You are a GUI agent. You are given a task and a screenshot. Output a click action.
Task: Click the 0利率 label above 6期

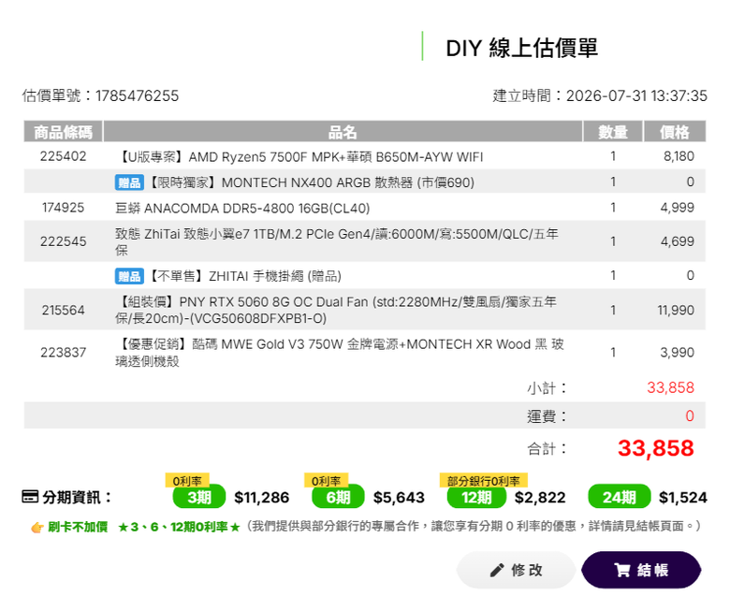pos(326,481)
